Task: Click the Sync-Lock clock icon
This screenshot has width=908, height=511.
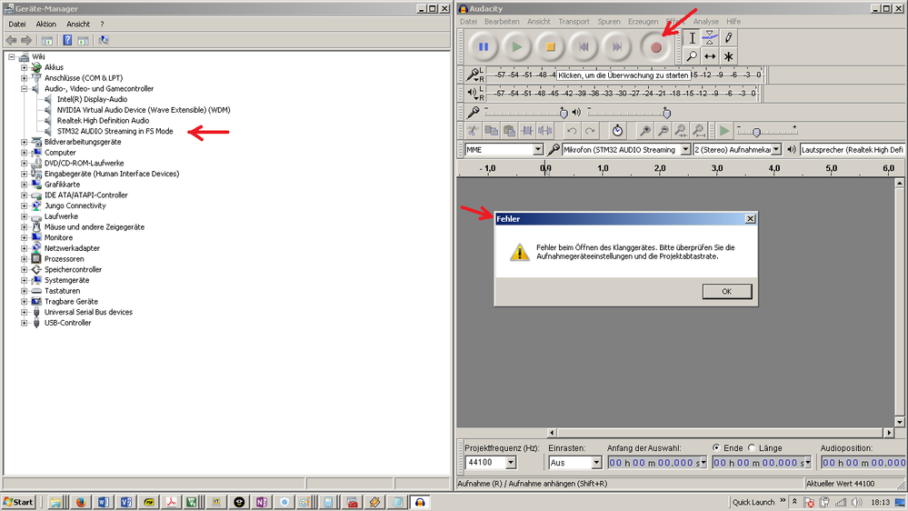Action: coord(617,131)
